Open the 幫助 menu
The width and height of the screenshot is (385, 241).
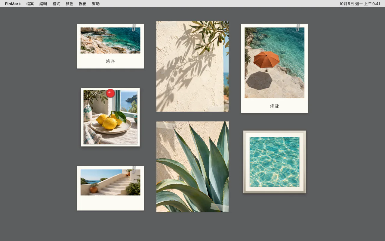(x=96, y=4)
